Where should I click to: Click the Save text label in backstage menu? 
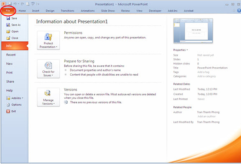point(14,18)
